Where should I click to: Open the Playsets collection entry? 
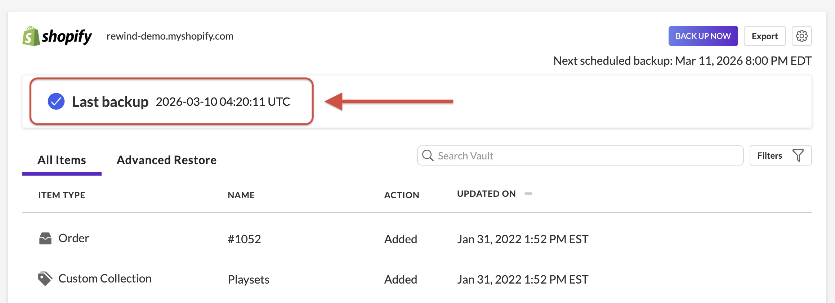(x=248, y=279)
